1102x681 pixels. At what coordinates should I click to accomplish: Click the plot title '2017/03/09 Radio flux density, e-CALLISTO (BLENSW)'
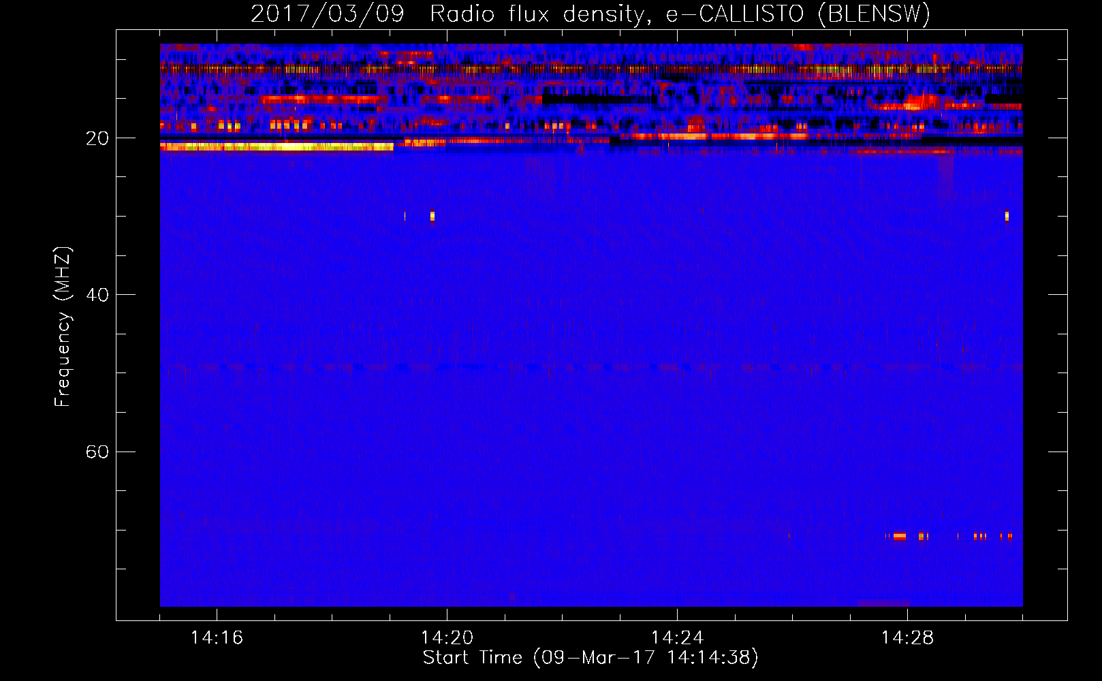coord(591,14)
